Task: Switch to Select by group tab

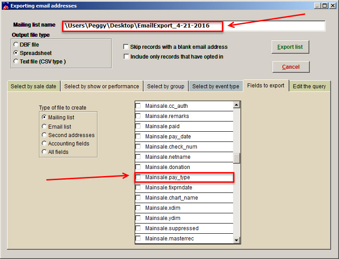Action: point(166,86)
